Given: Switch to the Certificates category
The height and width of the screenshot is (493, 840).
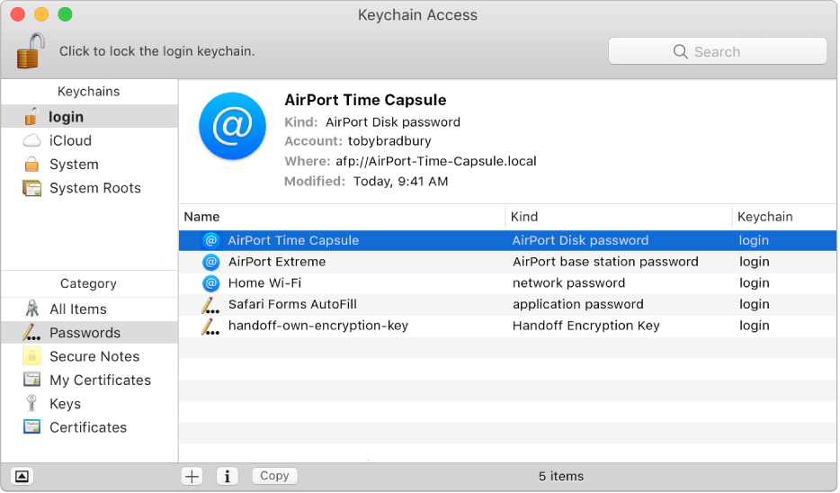Looking at the screenshot, I should (88, 427).
